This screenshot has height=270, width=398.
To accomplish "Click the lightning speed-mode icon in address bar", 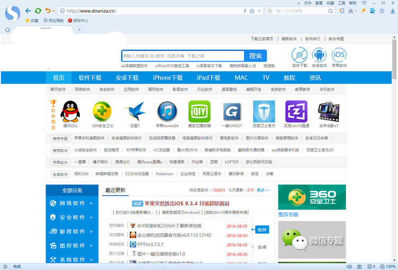I will [x=245, y=11].
